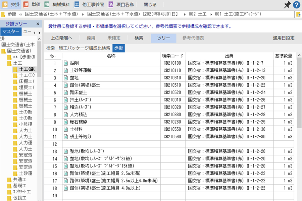Viewport: 302px width, 201px height.
Task: Click the 機械損料 toolbar icon
Action: (47, 4)
